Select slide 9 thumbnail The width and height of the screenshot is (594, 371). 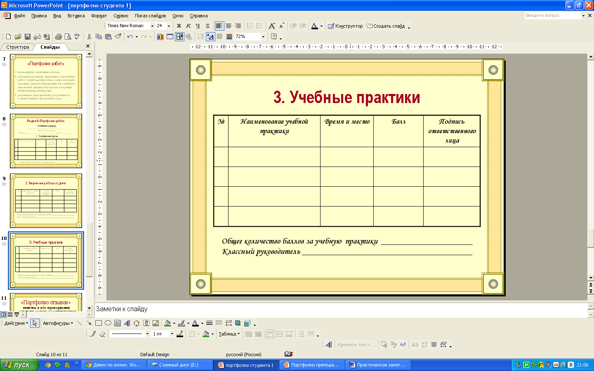click(x=46, y=200)
